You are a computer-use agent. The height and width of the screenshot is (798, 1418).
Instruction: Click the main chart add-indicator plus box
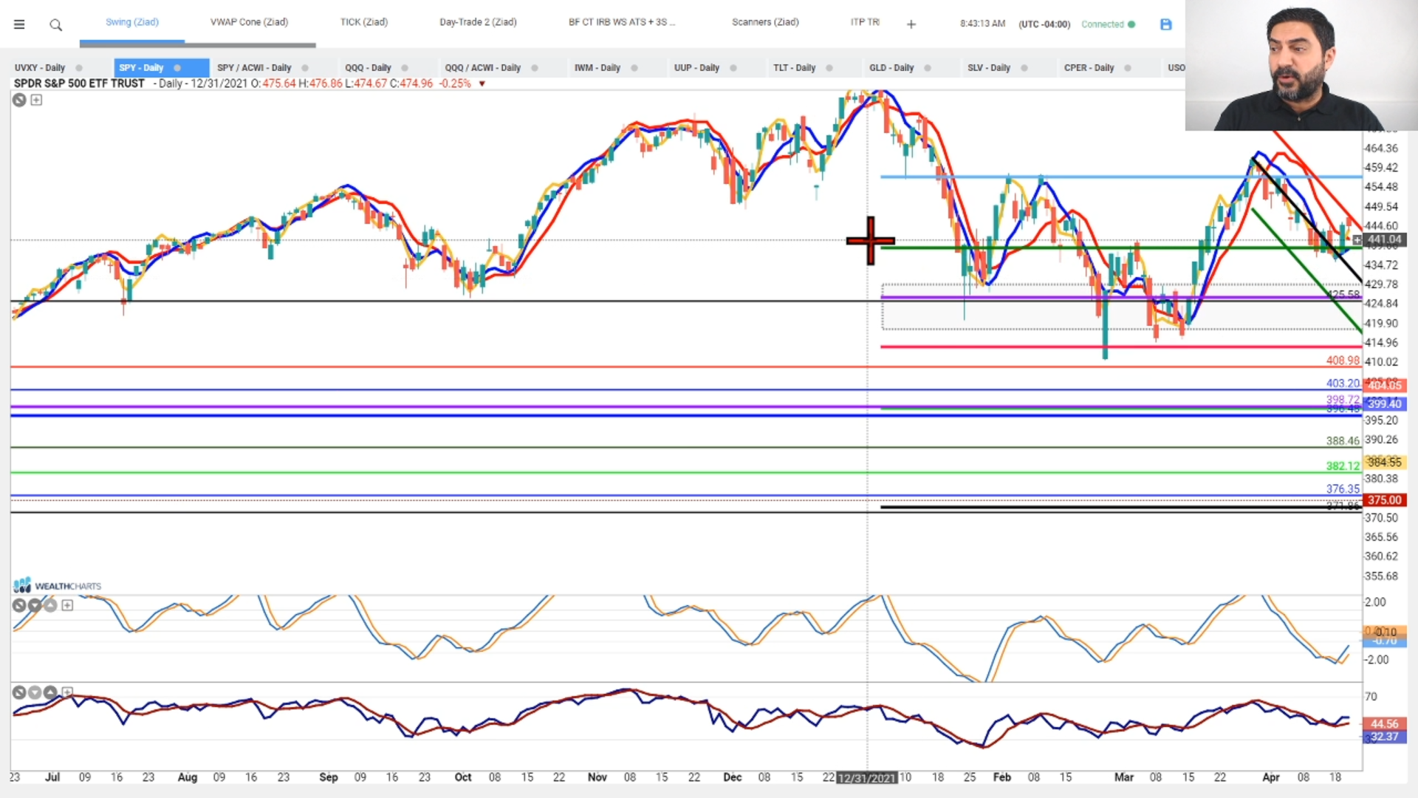coord(36,100)
